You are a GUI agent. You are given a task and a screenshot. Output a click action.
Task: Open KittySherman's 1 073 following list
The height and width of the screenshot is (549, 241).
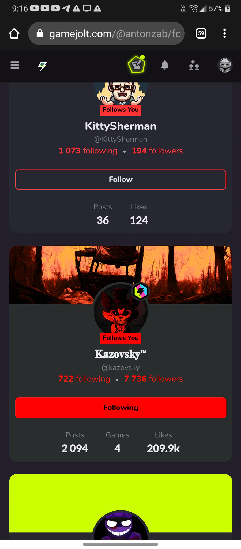[88, 151]
